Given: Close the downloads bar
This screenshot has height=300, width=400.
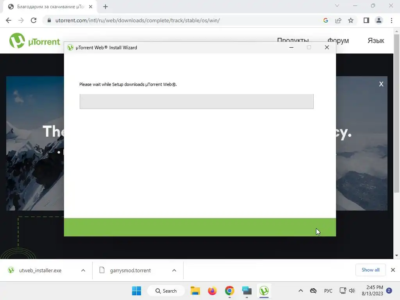Looking at the screenshot, I should 393,270.
